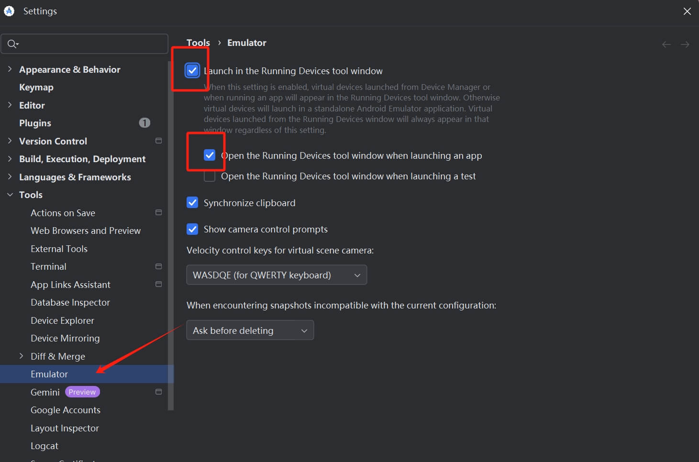The width and height of the screenshot is (699, 462).
Task: Click the Android Studio logo in the title bar
Action: [9, 11]
